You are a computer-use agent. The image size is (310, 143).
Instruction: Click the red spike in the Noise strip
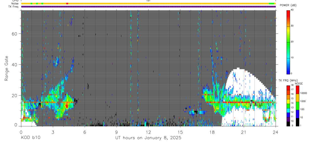(67, 4)
